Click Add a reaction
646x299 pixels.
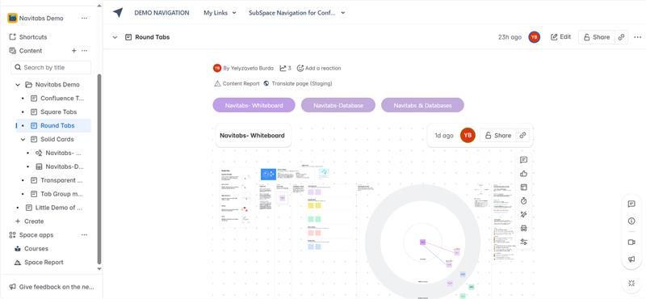click(319, 68)
